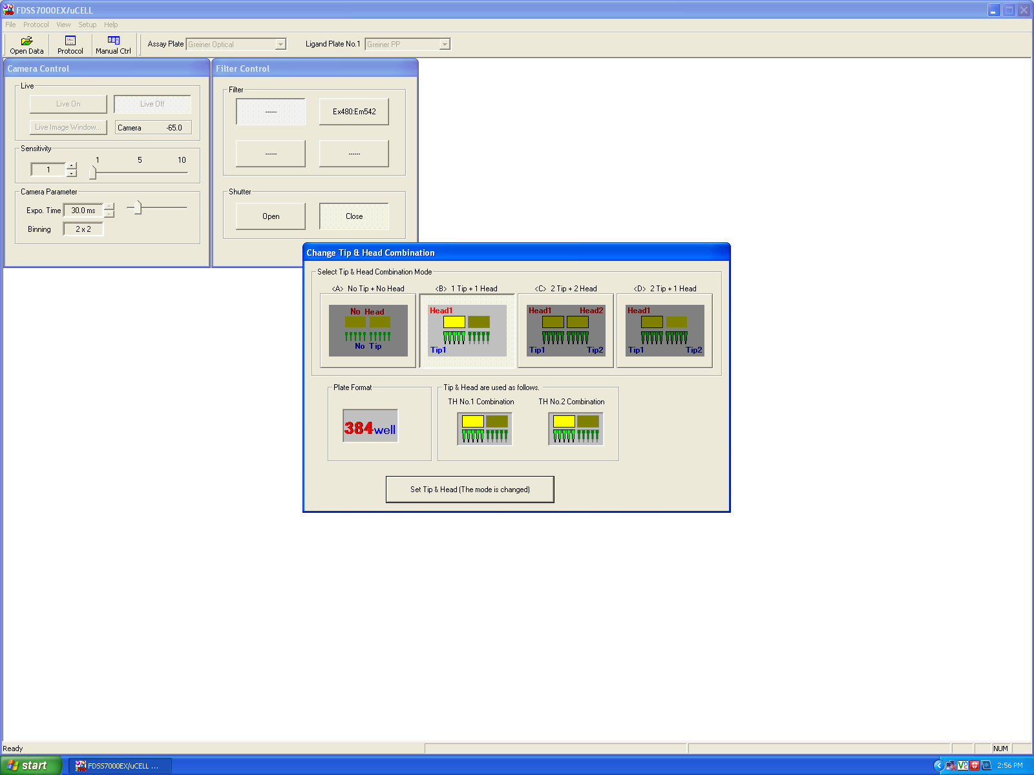Open the View menu
The height and width of the screenshot is (775, 1034).
click(x=63, y=25)
